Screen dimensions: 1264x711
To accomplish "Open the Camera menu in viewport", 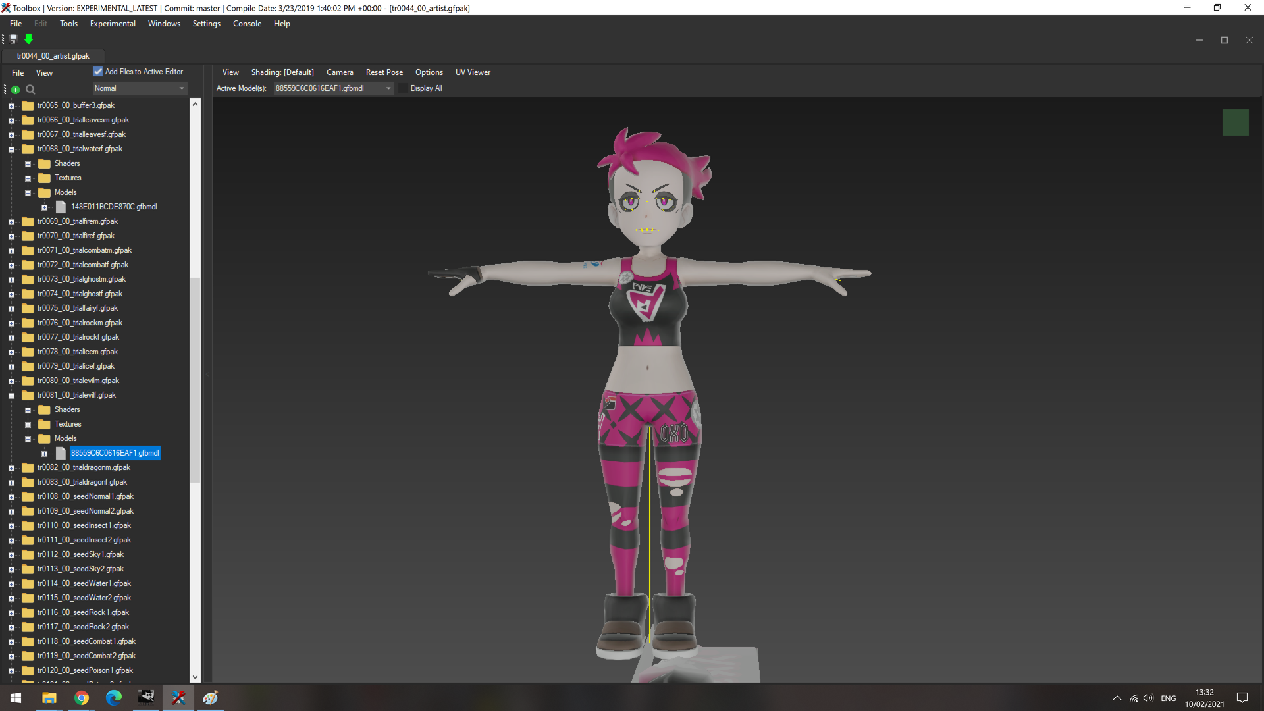I will [340, 72].
